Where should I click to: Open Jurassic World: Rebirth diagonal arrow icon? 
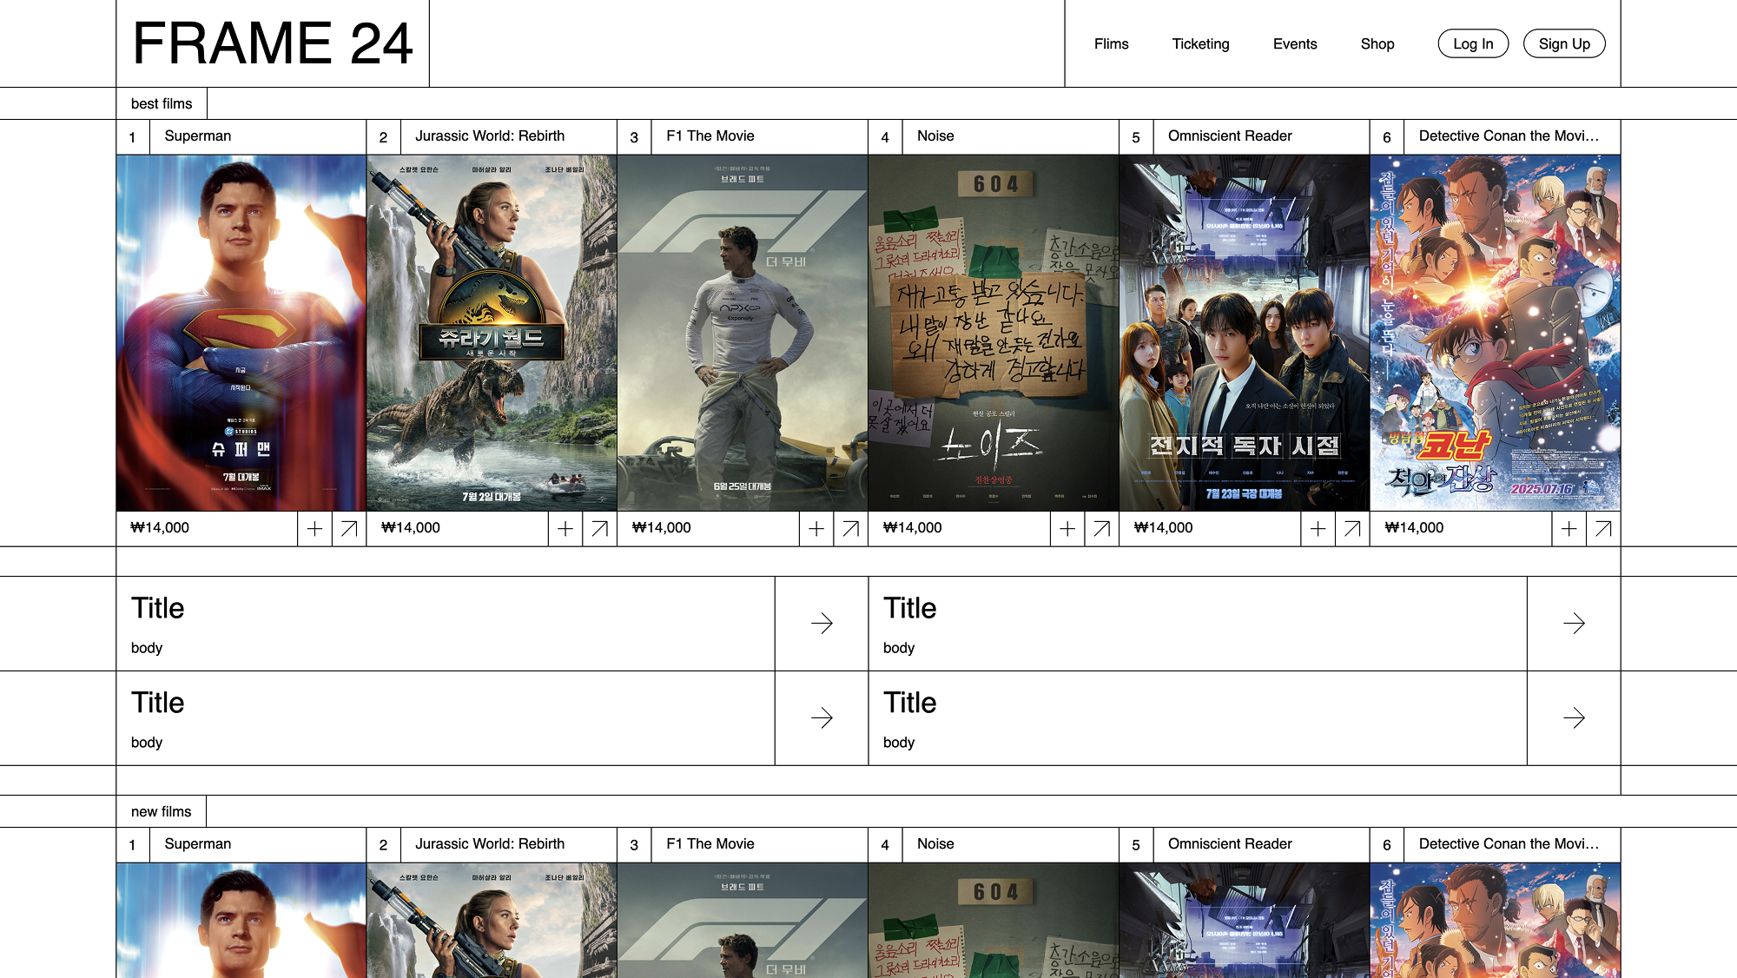[x=600, y=528]
